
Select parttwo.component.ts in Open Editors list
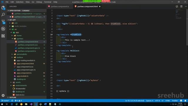(x=26, y=14)
